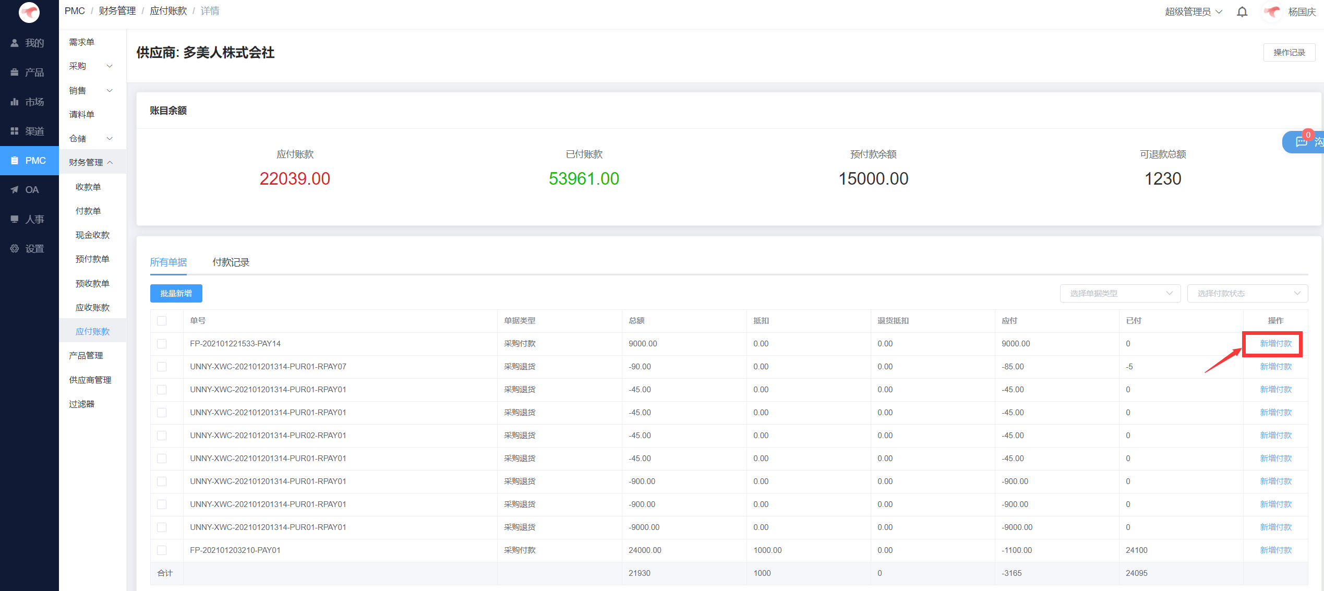Open the OA paper-plane sidebar item
This screenshot has height=591, width=1324.
[15, 190]
